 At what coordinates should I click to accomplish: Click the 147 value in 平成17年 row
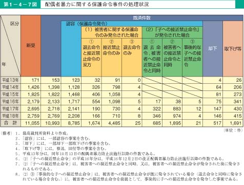click(x=217, y=109)
